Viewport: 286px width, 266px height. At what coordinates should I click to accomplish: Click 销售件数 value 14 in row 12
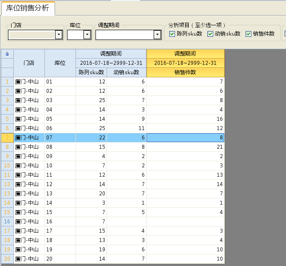click(x=186, y=184)
